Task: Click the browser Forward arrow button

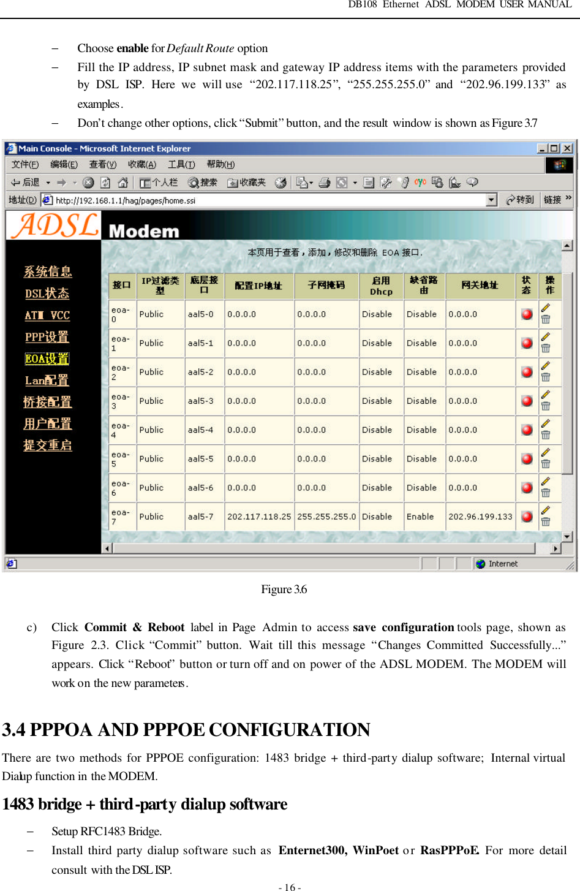Action: tap(61, 182)
